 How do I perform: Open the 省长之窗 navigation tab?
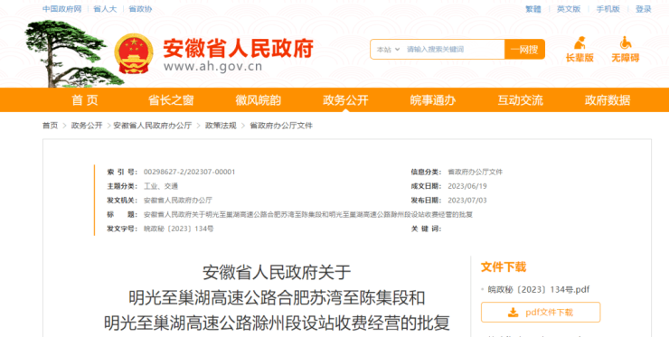coord(171,100)
